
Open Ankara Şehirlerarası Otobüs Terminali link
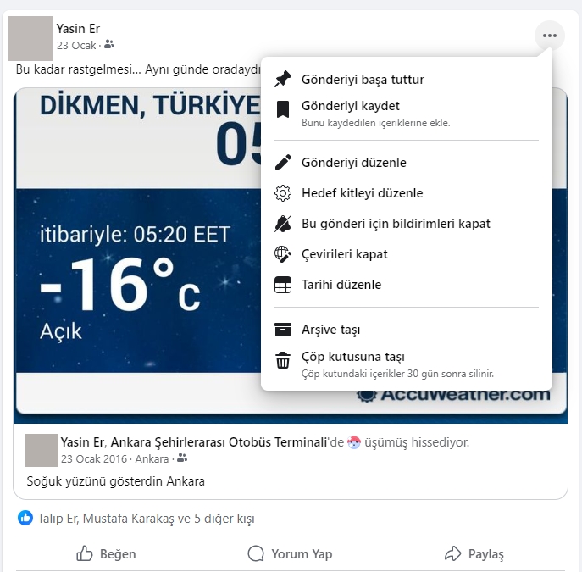219,442
